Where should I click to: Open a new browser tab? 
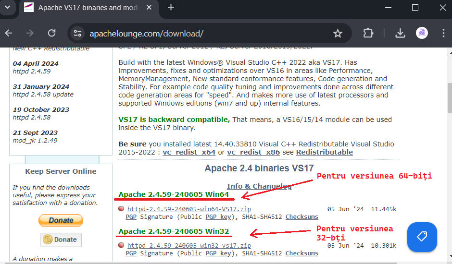coord(171,7)
